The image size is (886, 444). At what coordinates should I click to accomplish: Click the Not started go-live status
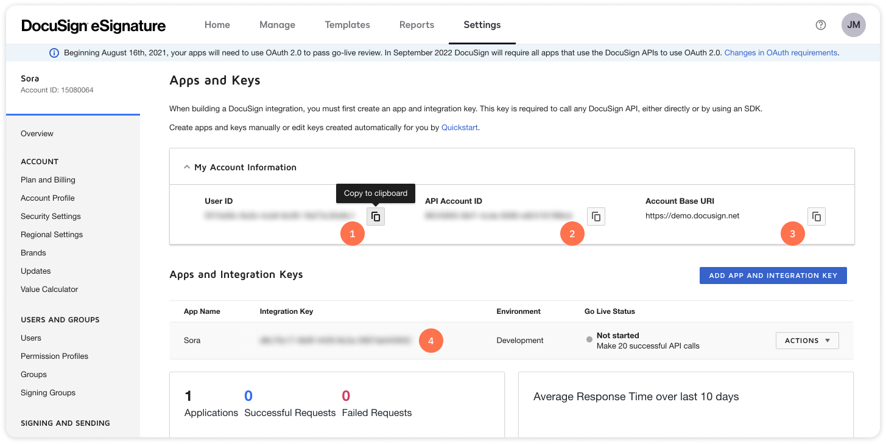(x=618, y=336)
